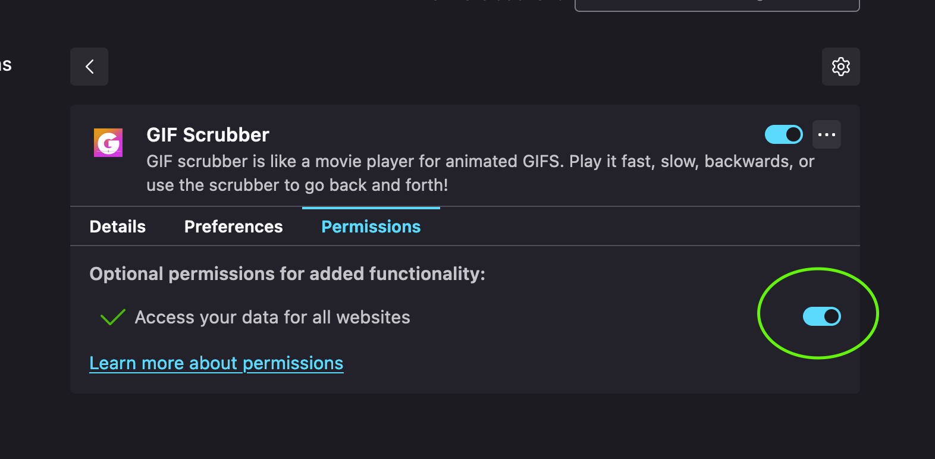The height and width of the screenshot is (459, 935).
Task: Click the back arrow to return to add-ons list
Action: [89, 67]
